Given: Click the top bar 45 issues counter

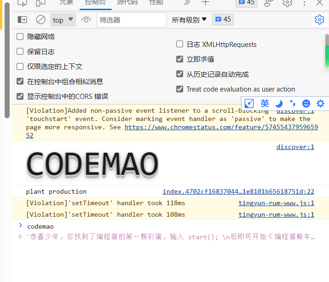Looking at the screenshot, I should click(x=246, y=3).
